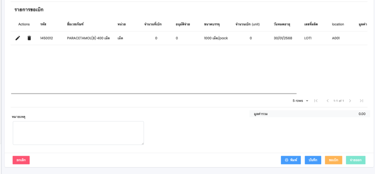Click the location column header
The width and height of the screenshot is (375, 174).
(338, 24)
